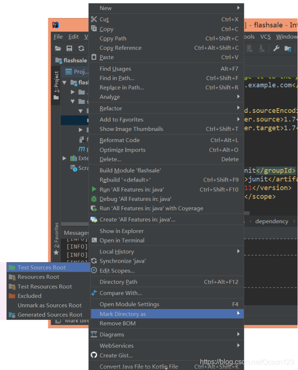Click the Open folder toolbar icon
This screenshot has width=298, height=370.
click(58, 49)
